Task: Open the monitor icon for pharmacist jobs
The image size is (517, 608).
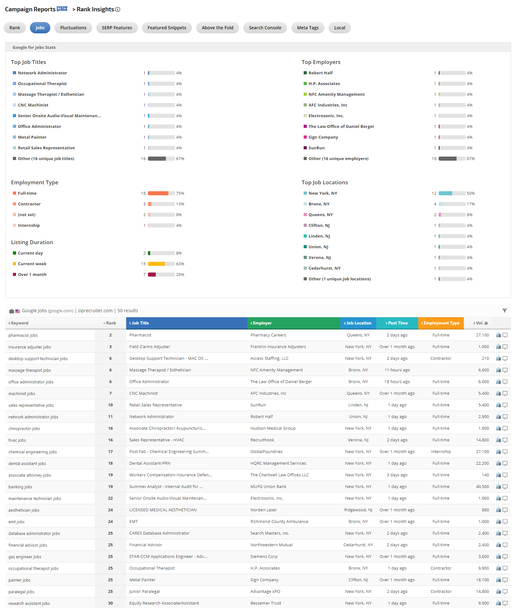Action: click(x=505, y=335)
